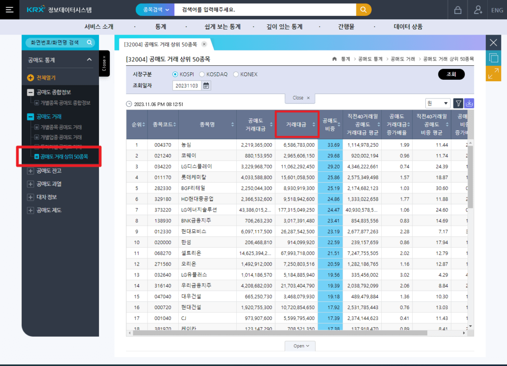The height and width of the screenshot is (366, 507).
Task: Click the 조회 button
Action: point(452,74)
